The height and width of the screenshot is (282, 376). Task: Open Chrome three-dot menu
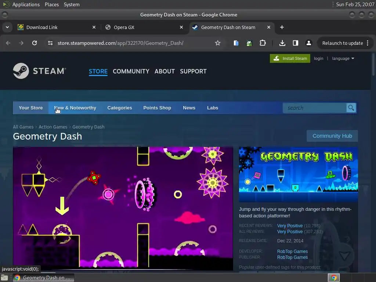click(368, 43)
